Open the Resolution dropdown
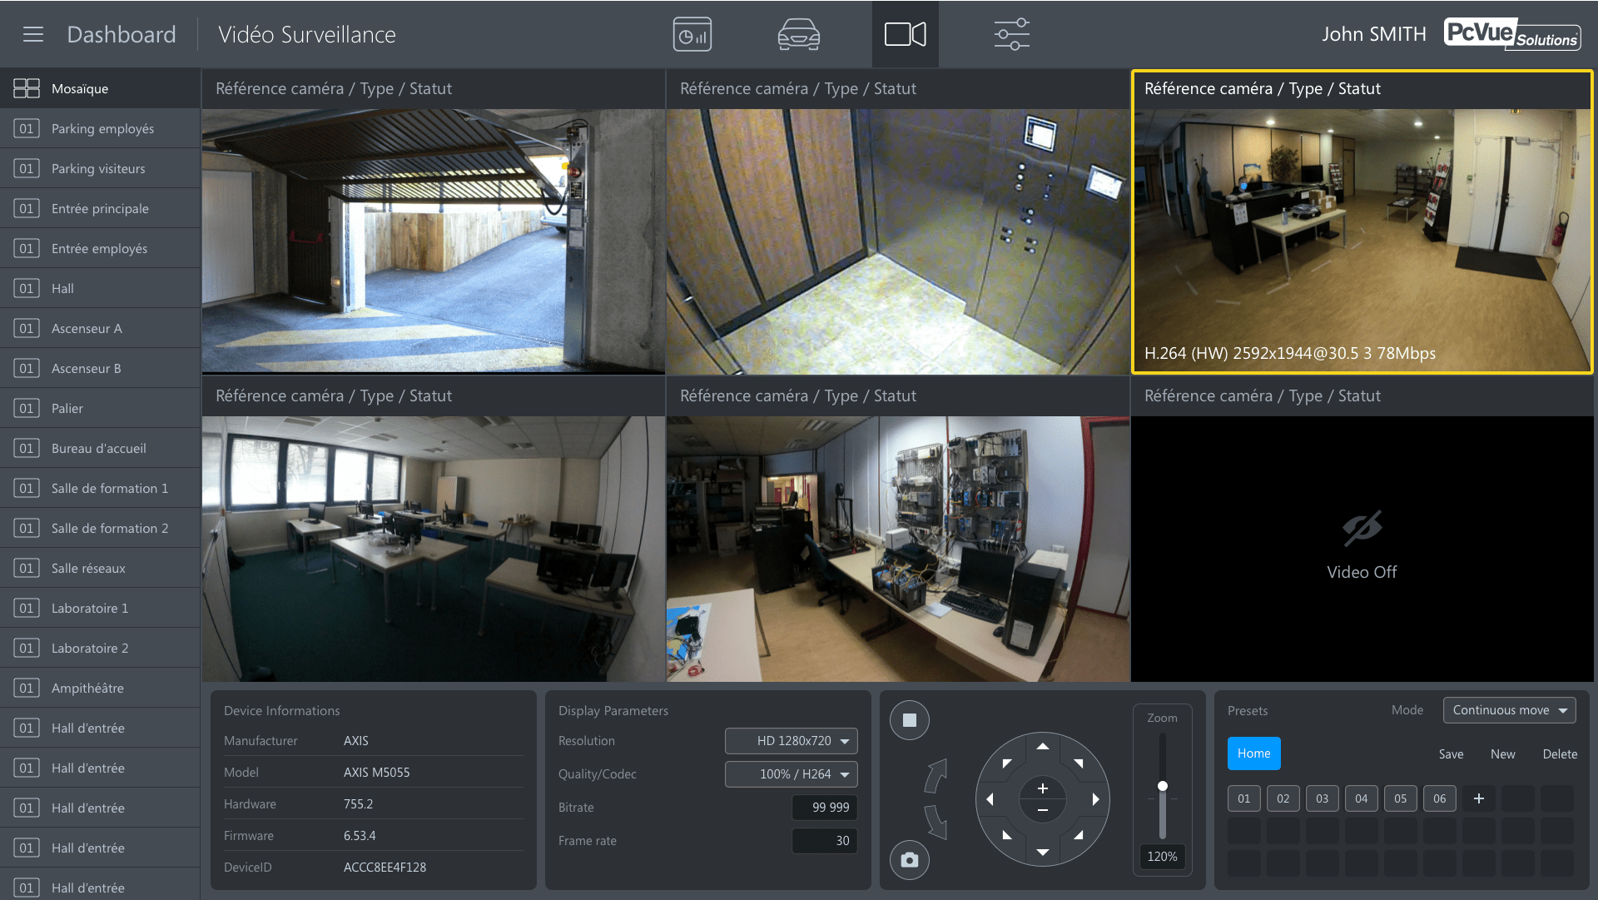This screenshot has height=900, width=1598. coord(790,740)
